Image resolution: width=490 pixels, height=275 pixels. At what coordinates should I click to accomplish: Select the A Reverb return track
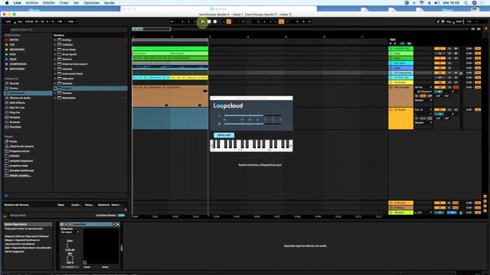[401, 202]
